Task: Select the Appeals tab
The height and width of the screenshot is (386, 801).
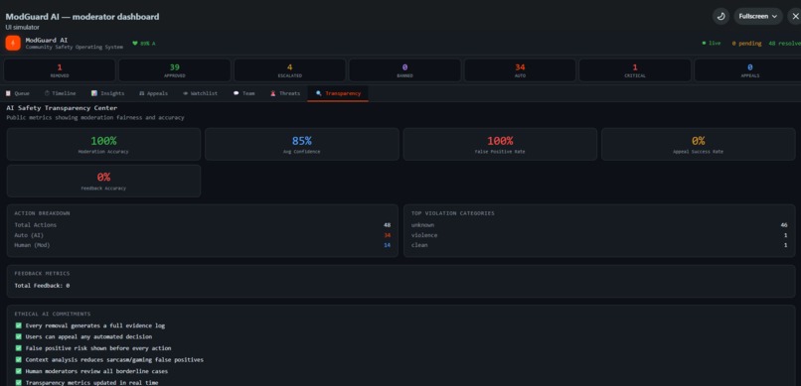Action: 153,93
